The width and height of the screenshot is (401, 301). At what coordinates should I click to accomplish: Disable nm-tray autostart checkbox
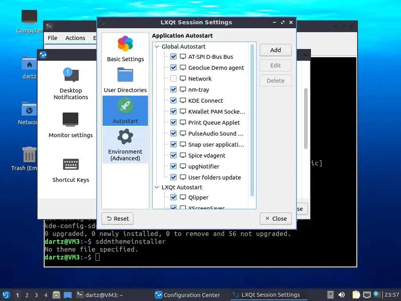click(173, 89)
